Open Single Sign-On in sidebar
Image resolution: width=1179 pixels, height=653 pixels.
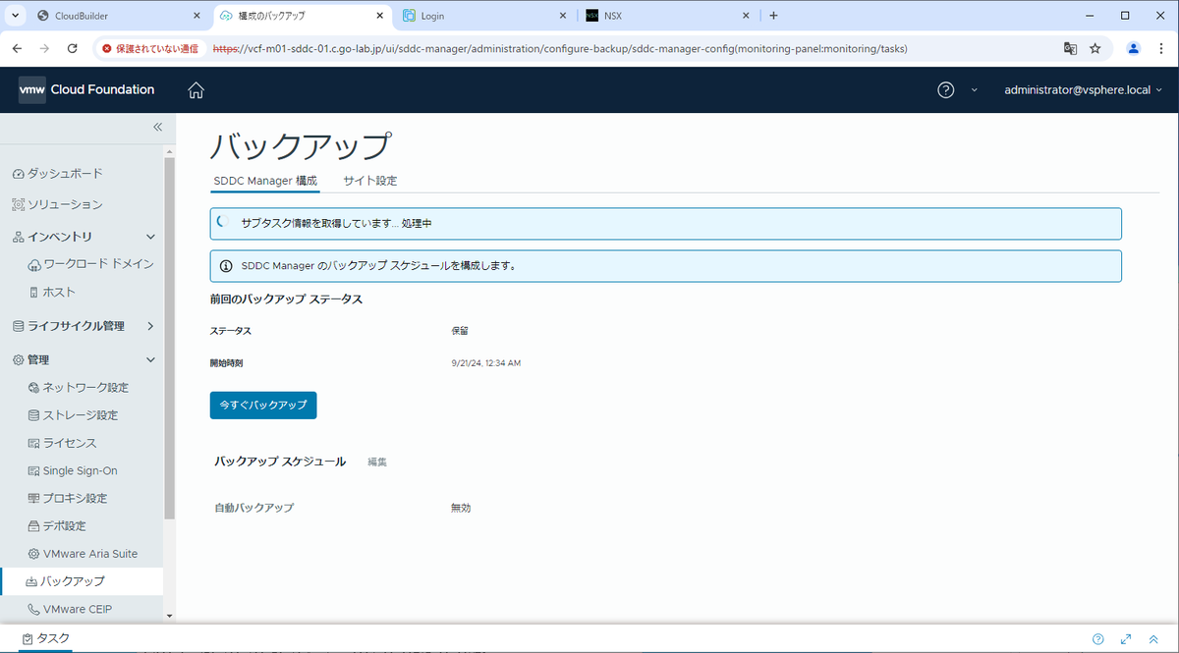[x=73, y=470]
